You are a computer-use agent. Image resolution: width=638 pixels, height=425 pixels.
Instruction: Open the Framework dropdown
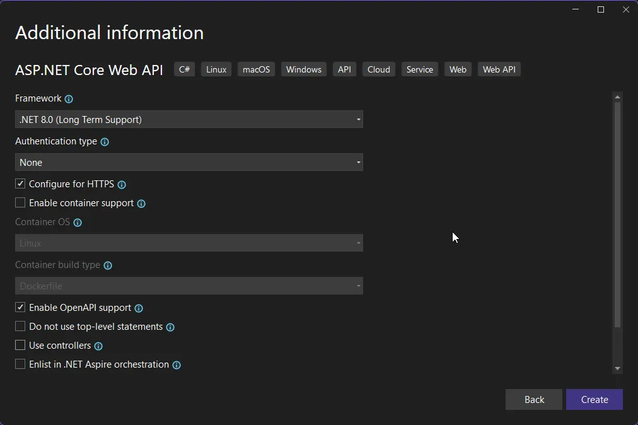click(x=189, y=119)
